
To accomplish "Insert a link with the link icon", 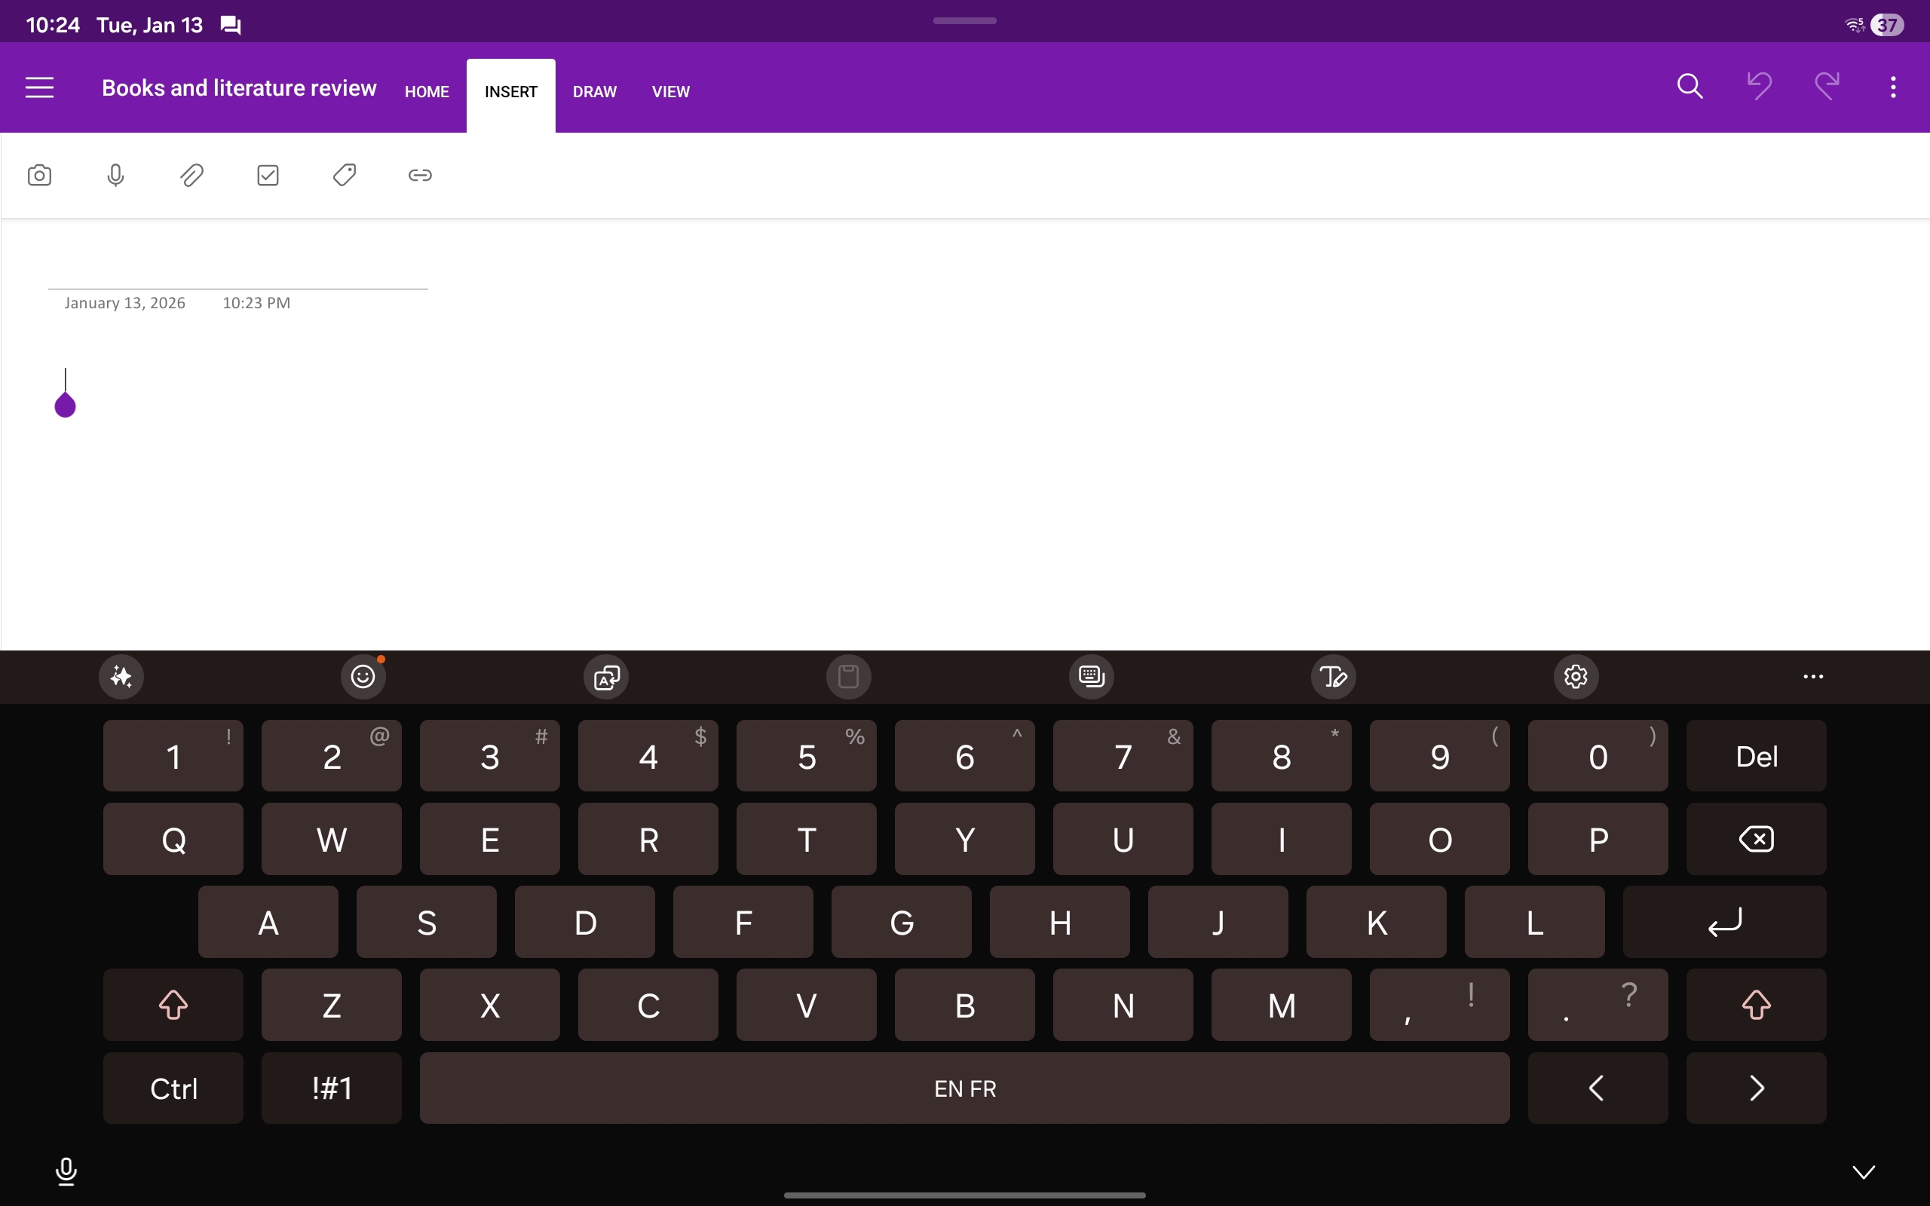I will click(x=419, y=175).
